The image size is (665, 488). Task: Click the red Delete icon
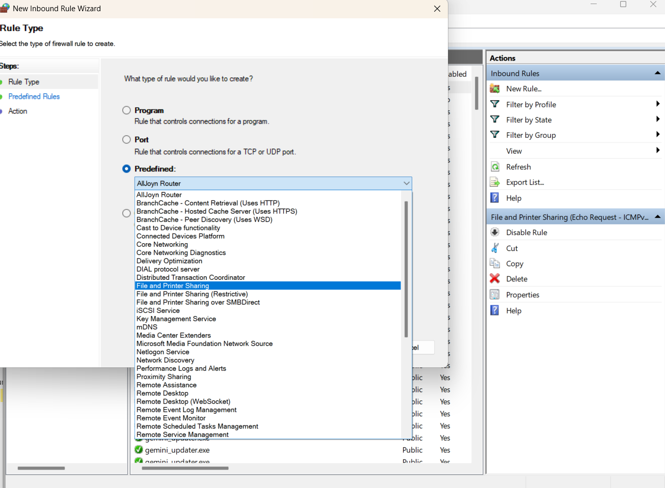[x=494, y=279]
